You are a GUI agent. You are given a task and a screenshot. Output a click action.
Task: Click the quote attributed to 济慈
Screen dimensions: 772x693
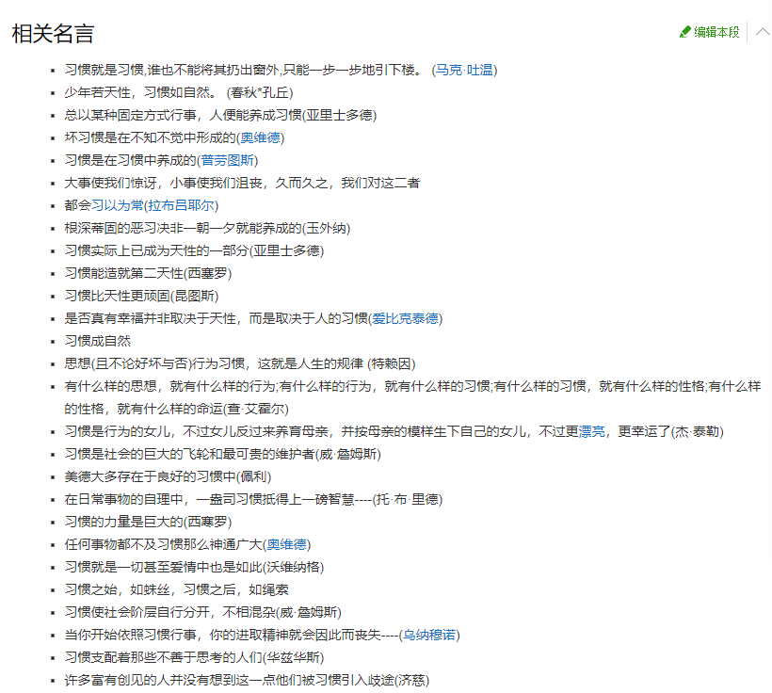coord(247,680)
